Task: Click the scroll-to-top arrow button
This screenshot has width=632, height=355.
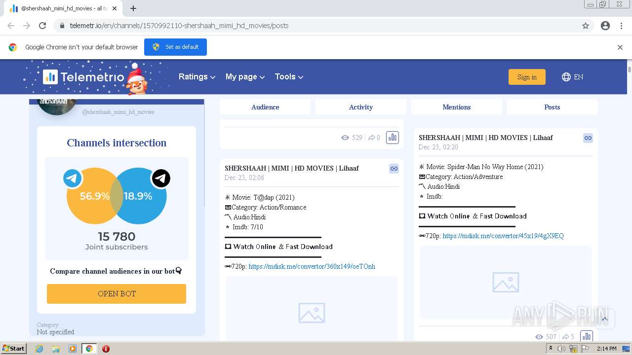Action: [604, 319]
